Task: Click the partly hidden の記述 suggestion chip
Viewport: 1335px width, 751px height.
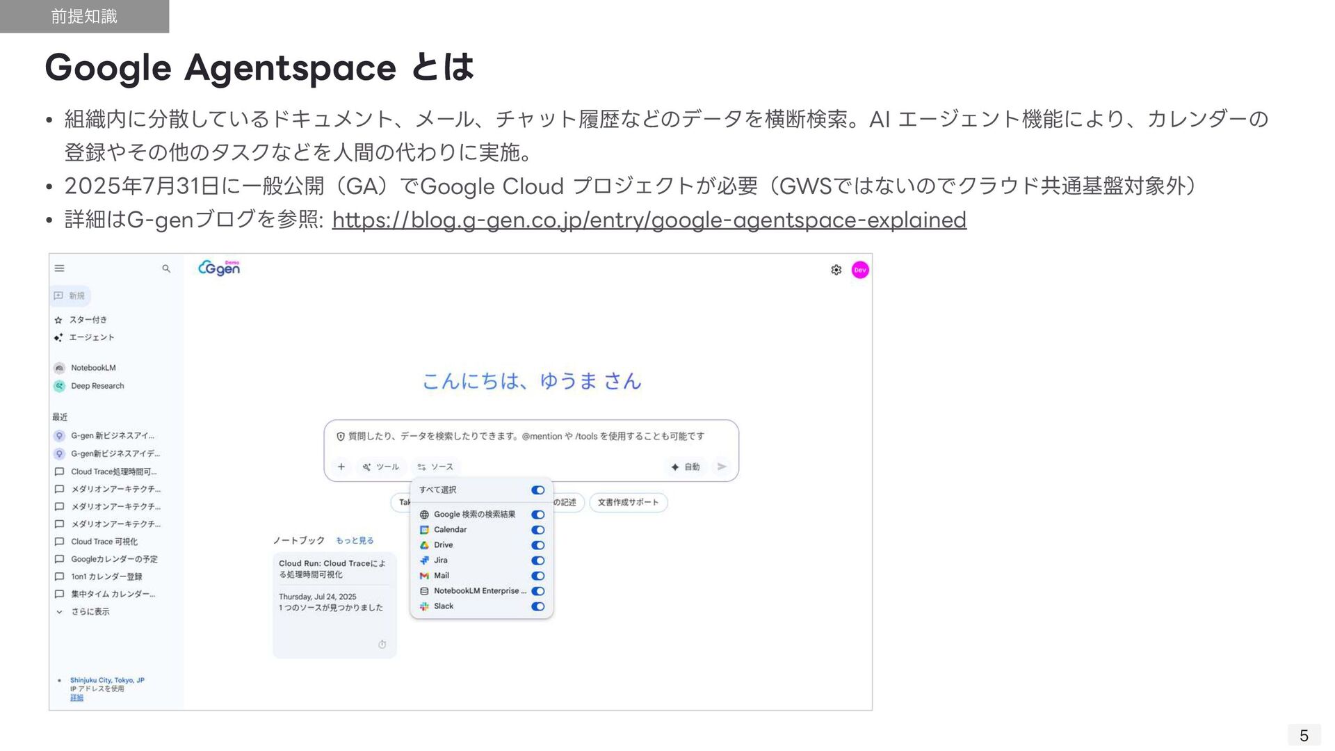Action: pos(567,503)
